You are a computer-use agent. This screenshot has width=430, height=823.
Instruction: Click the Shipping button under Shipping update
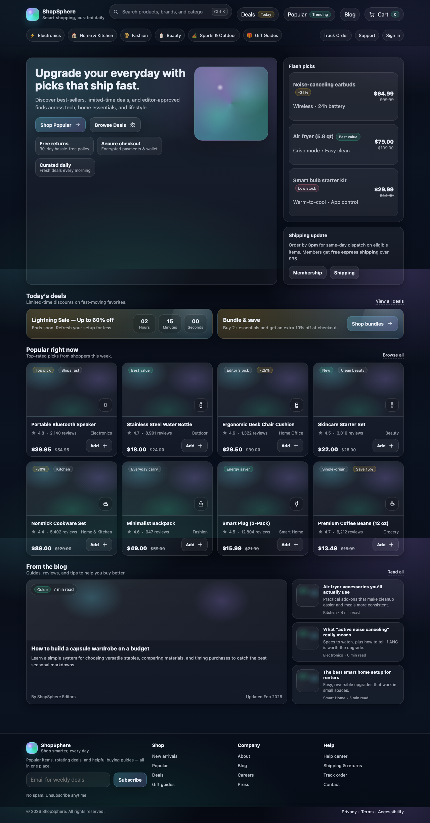coord(344,273)
